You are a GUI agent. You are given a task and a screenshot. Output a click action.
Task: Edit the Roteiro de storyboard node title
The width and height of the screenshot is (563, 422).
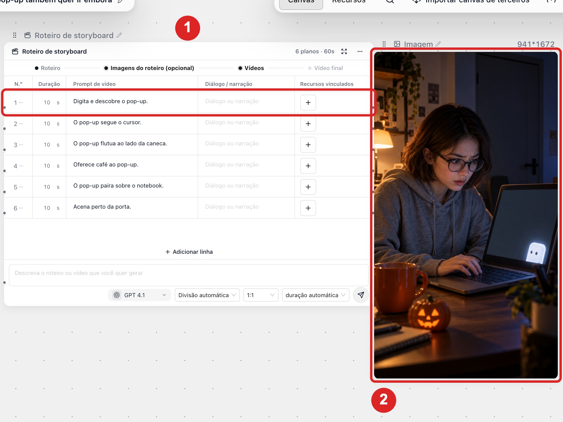click(119, 35)
